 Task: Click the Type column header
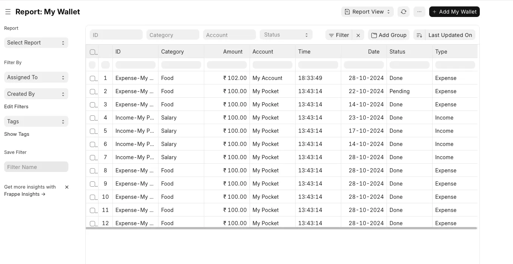tap(455, 52)
